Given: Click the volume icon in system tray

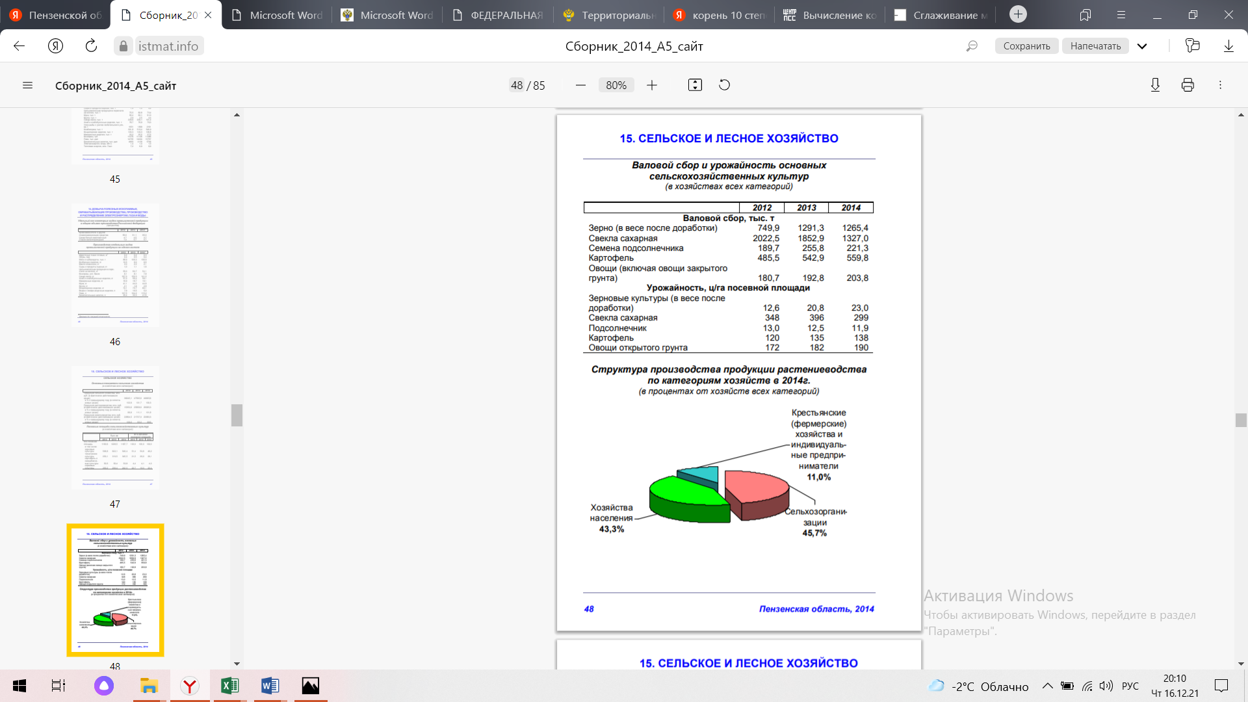Looking at the screenshot, I should click(x=1106, y=686).
